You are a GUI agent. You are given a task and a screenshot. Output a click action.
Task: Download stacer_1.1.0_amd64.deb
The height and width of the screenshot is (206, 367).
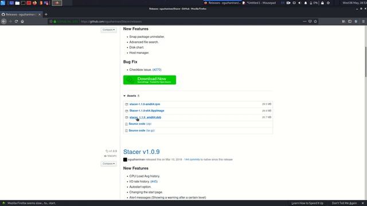145,117
